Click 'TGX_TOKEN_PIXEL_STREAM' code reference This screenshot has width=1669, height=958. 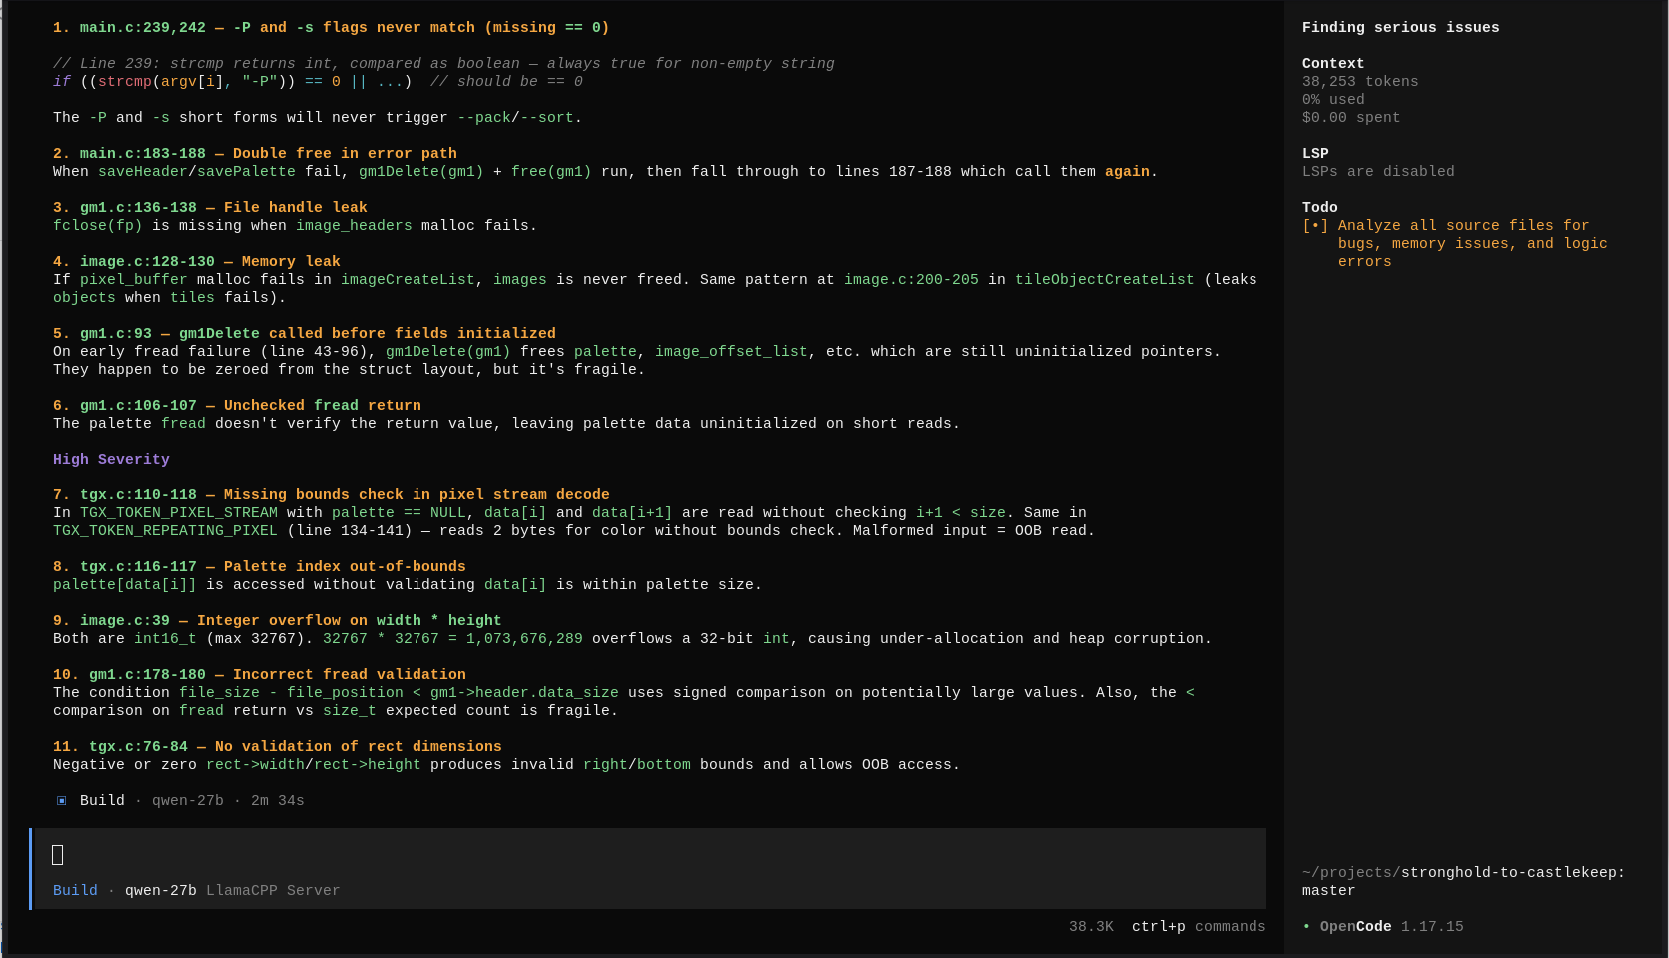pos(179,513)
